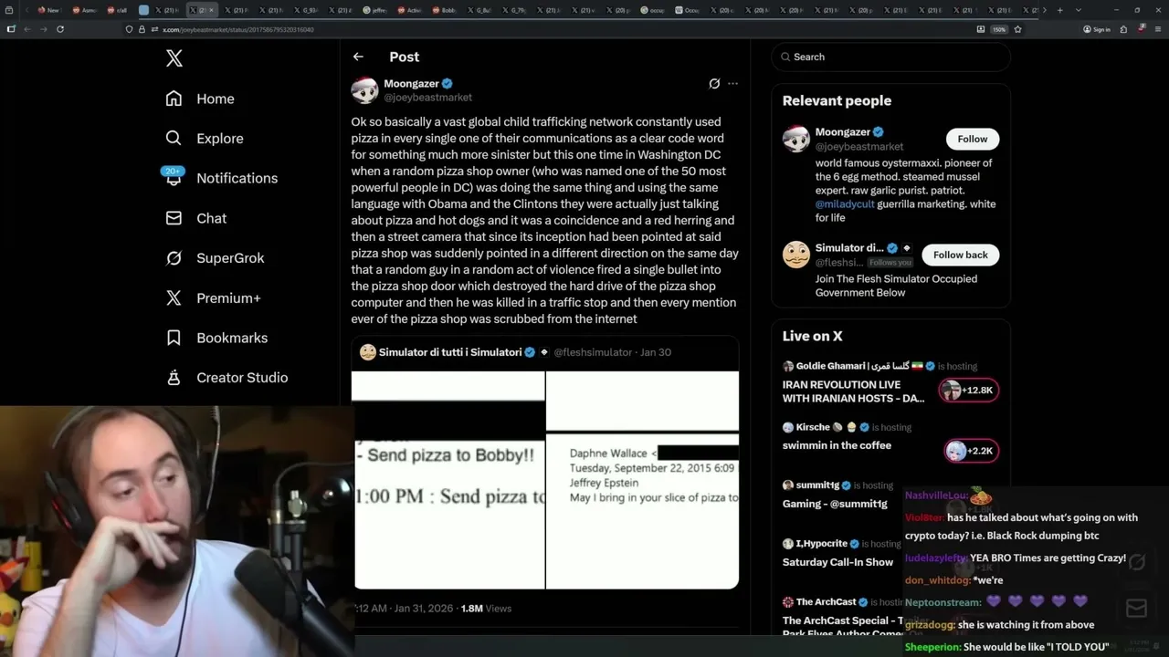
Task: Open the Chat envelope icon
Action: click(174, 218)
